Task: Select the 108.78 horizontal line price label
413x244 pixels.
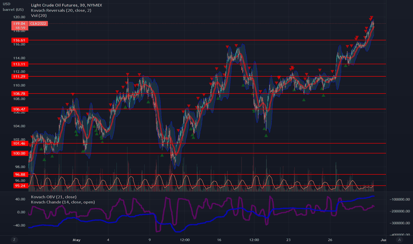Action: (x=20, y=94)
